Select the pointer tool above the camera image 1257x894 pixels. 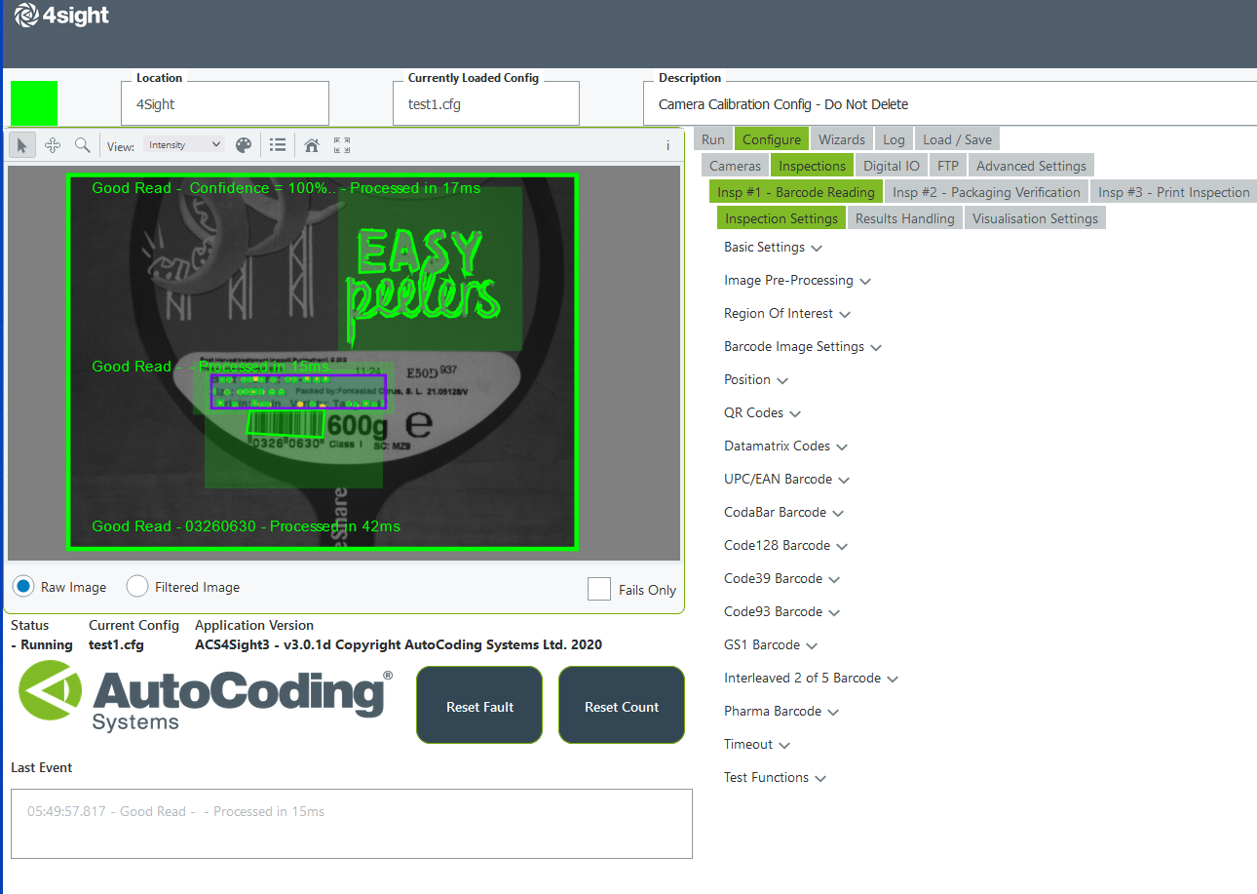click(x=21, y=144)
